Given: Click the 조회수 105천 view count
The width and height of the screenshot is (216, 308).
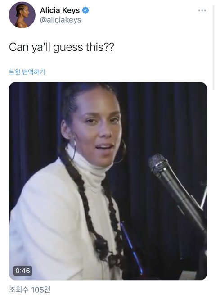Looking at the screenshot, I should 30,290.
